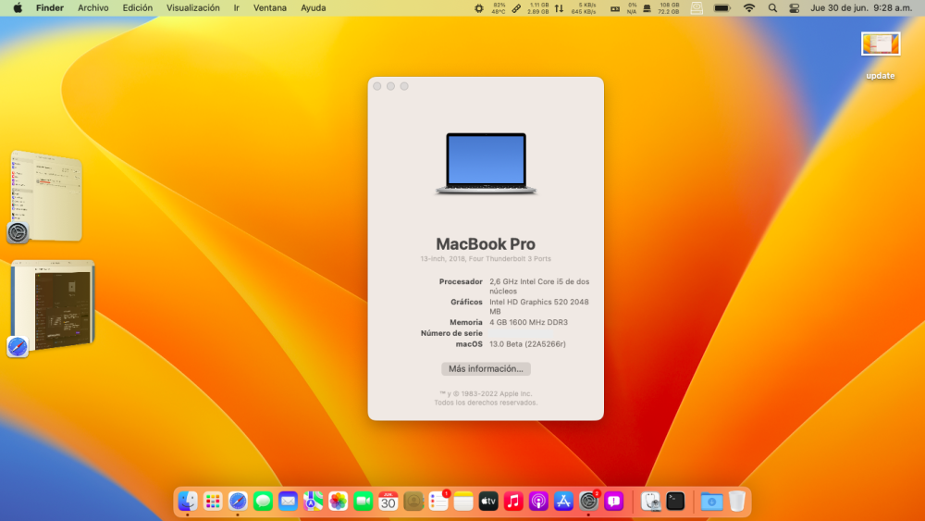Click the battery status icon
The image size is (925, 521).
click(x=722, y=8)
